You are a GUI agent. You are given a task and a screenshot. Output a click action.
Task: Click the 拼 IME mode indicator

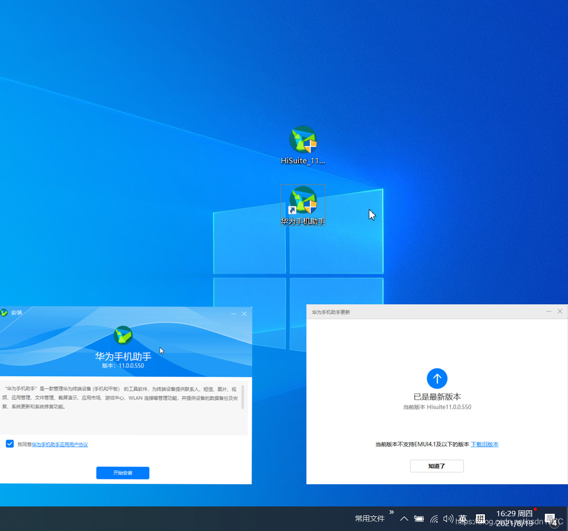pyautogui.click(x=480, y=519)
